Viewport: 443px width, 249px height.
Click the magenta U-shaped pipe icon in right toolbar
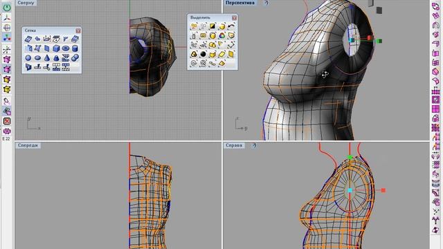[435, 26]
